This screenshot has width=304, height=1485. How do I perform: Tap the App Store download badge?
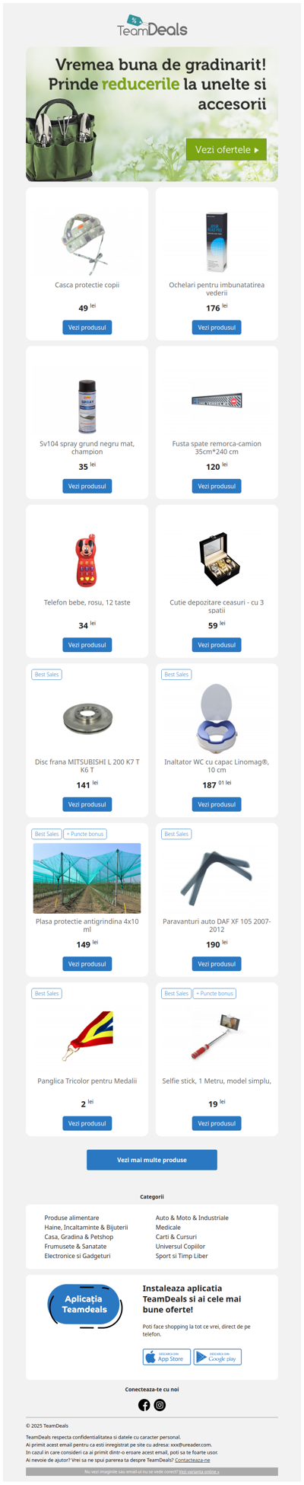pos(166,1356)
